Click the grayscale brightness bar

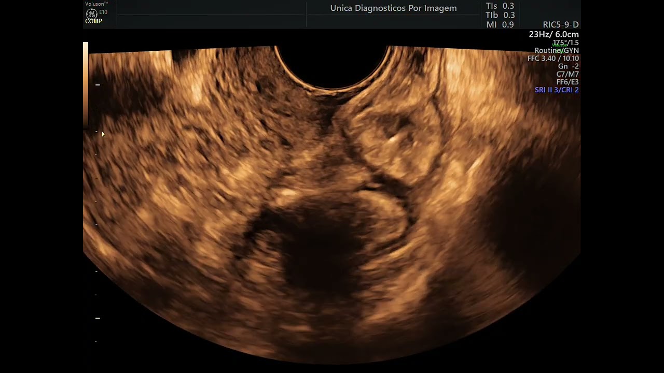click(86, 85)
